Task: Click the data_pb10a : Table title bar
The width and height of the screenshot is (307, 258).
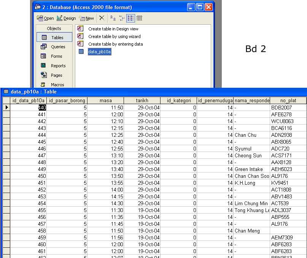Action: [x=154, y=92]
